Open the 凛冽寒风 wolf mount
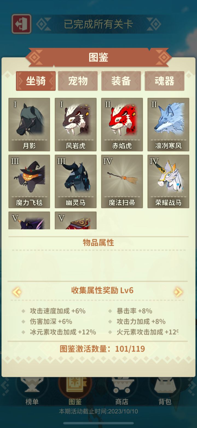 [168, 125]
